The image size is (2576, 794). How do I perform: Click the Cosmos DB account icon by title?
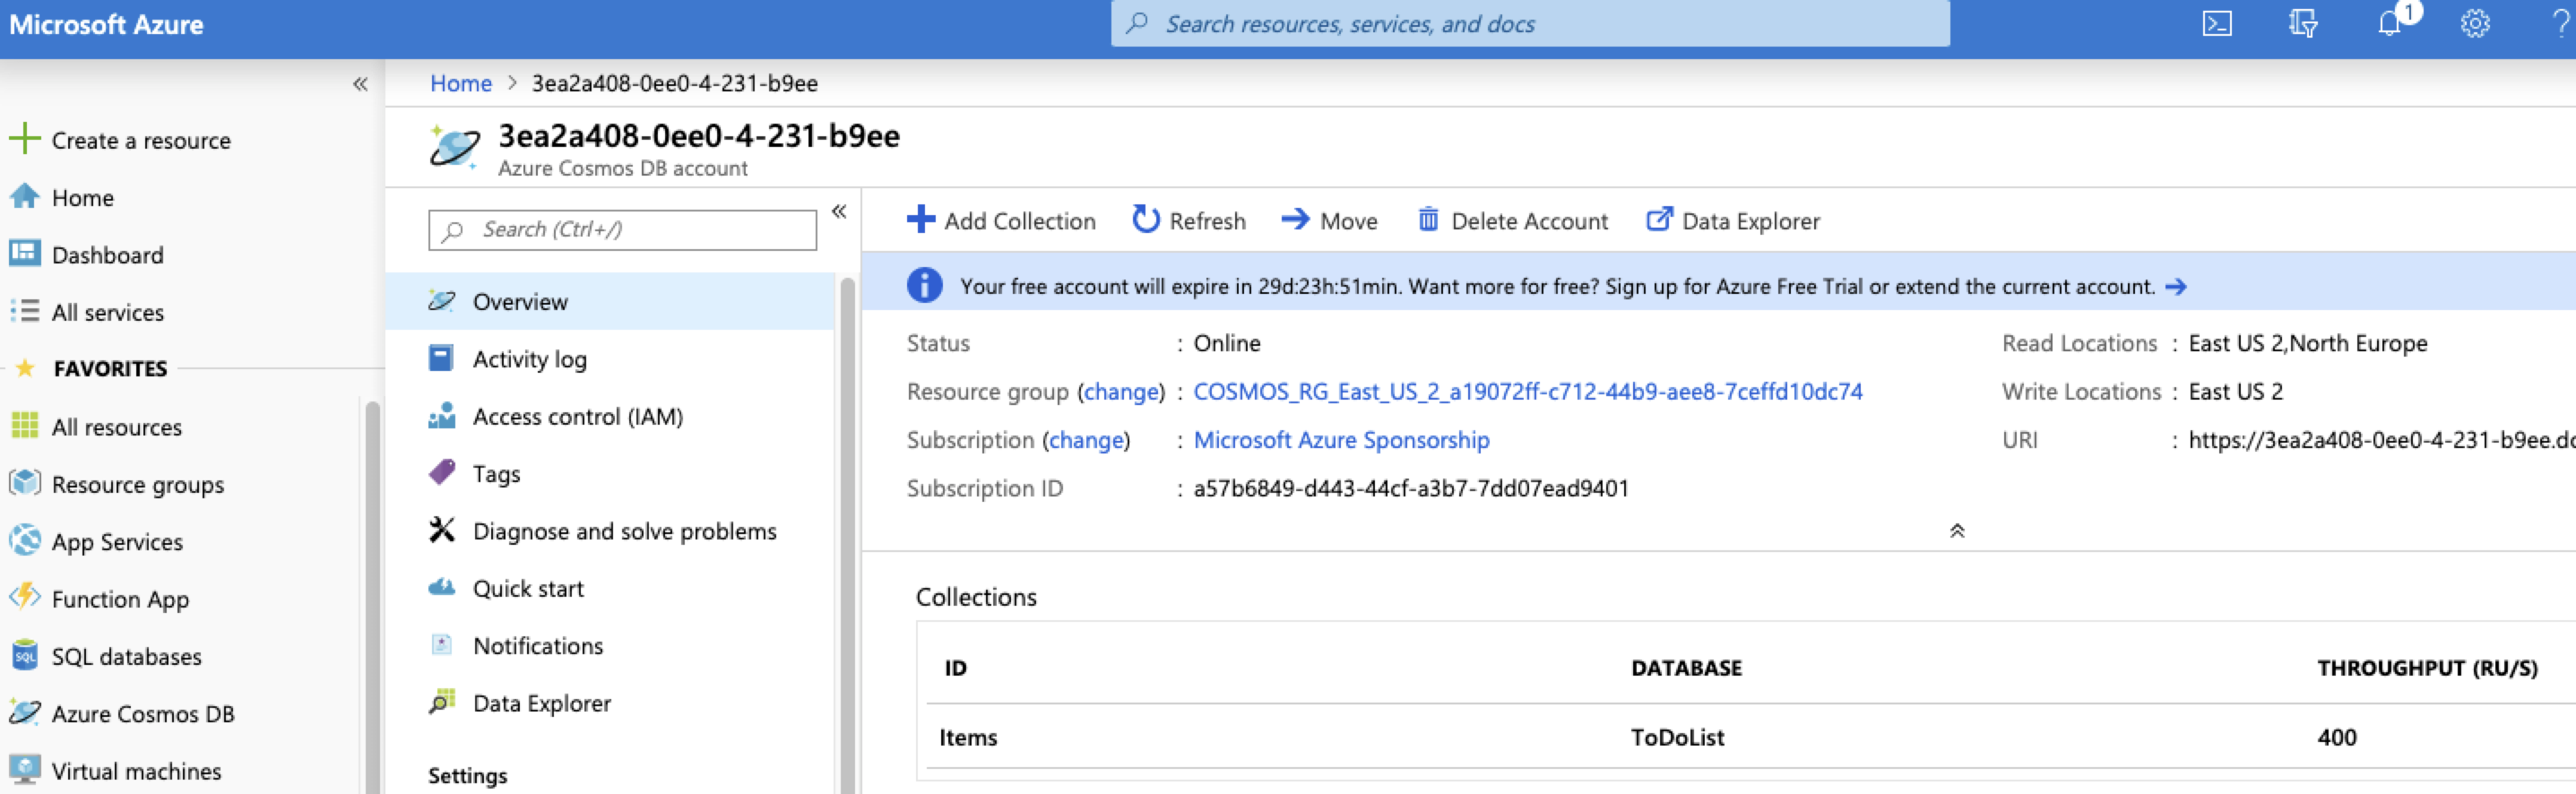(454, 148)
